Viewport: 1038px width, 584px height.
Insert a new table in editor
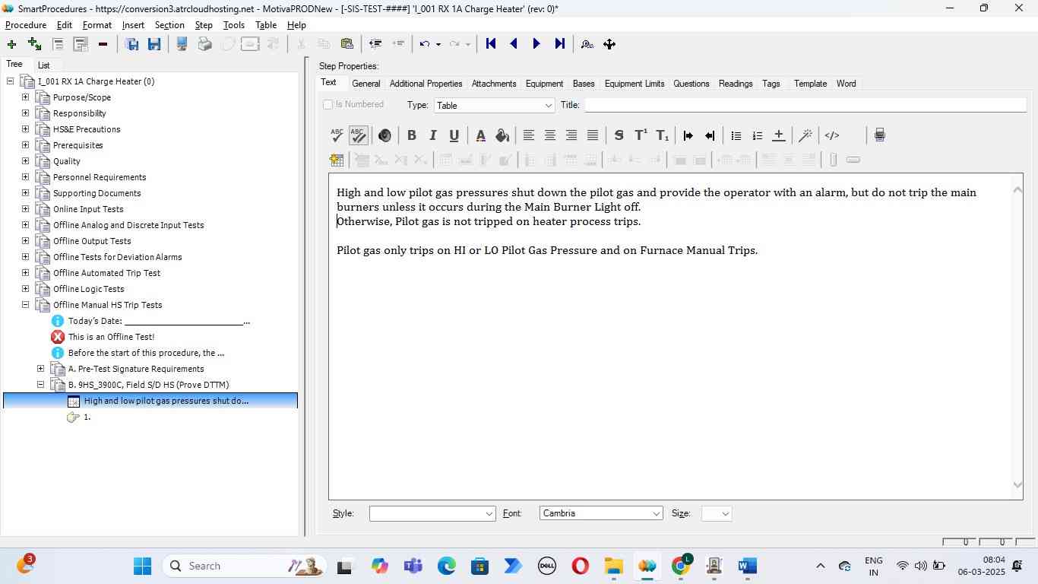point(337,160)
